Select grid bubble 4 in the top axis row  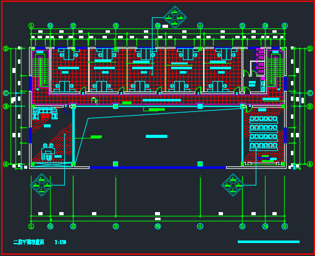200,26
